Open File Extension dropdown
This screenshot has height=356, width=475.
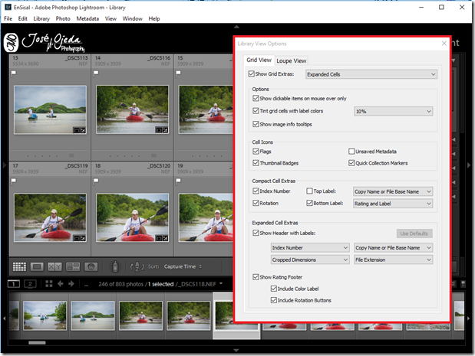coord(393,260)
